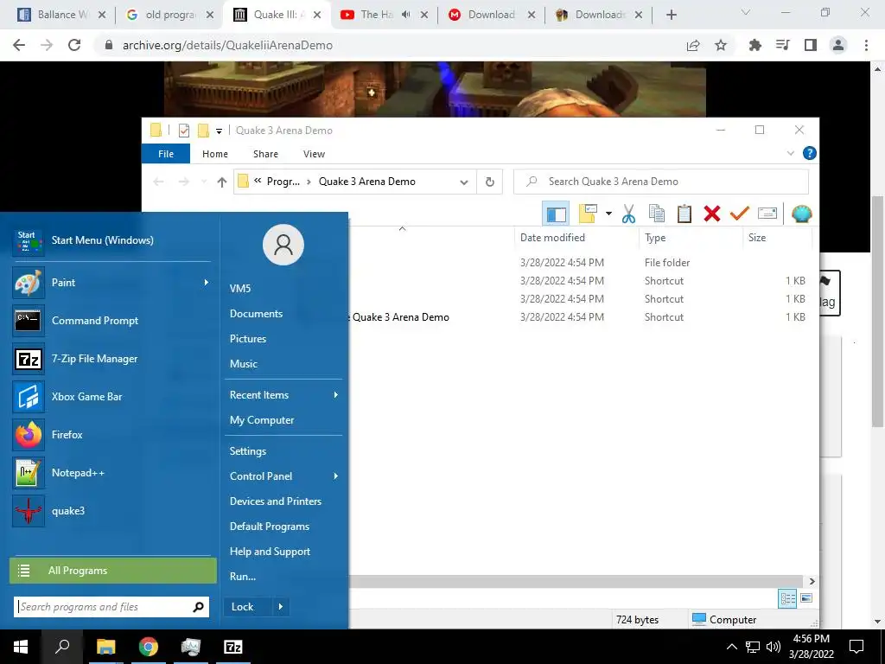Click the Progr... breadcrumb segment
The image size is (885, 664).
click(283, 182)
